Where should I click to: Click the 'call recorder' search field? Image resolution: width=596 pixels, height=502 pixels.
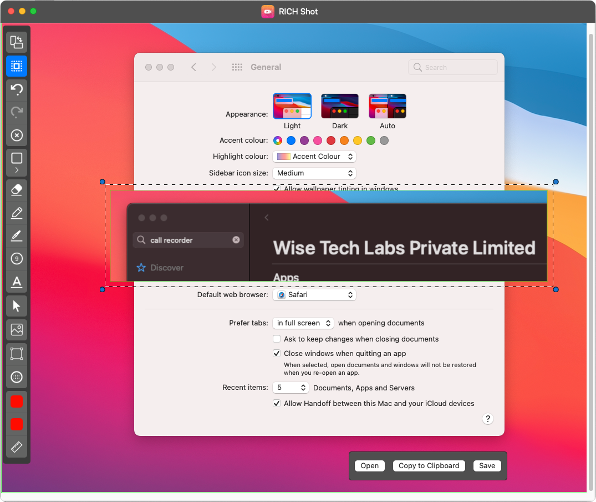[188, 240]
